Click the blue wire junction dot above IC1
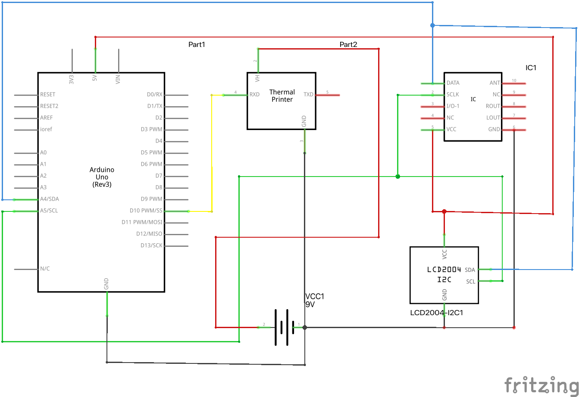 pyautogui.click(x=432, y=25)
